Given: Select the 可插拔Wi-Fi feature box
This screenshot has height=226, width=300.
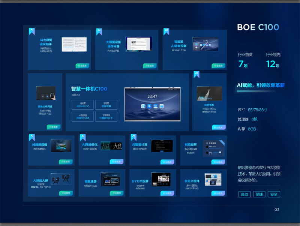Looking at the screenshot, I should point(106,117).
